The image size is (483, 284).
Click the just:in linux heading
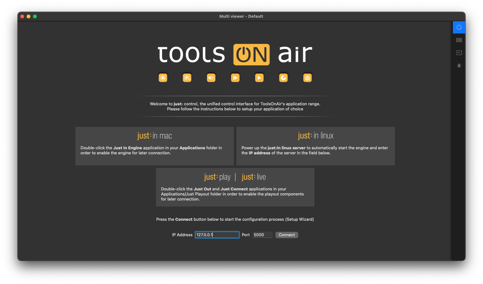(316, 136)
